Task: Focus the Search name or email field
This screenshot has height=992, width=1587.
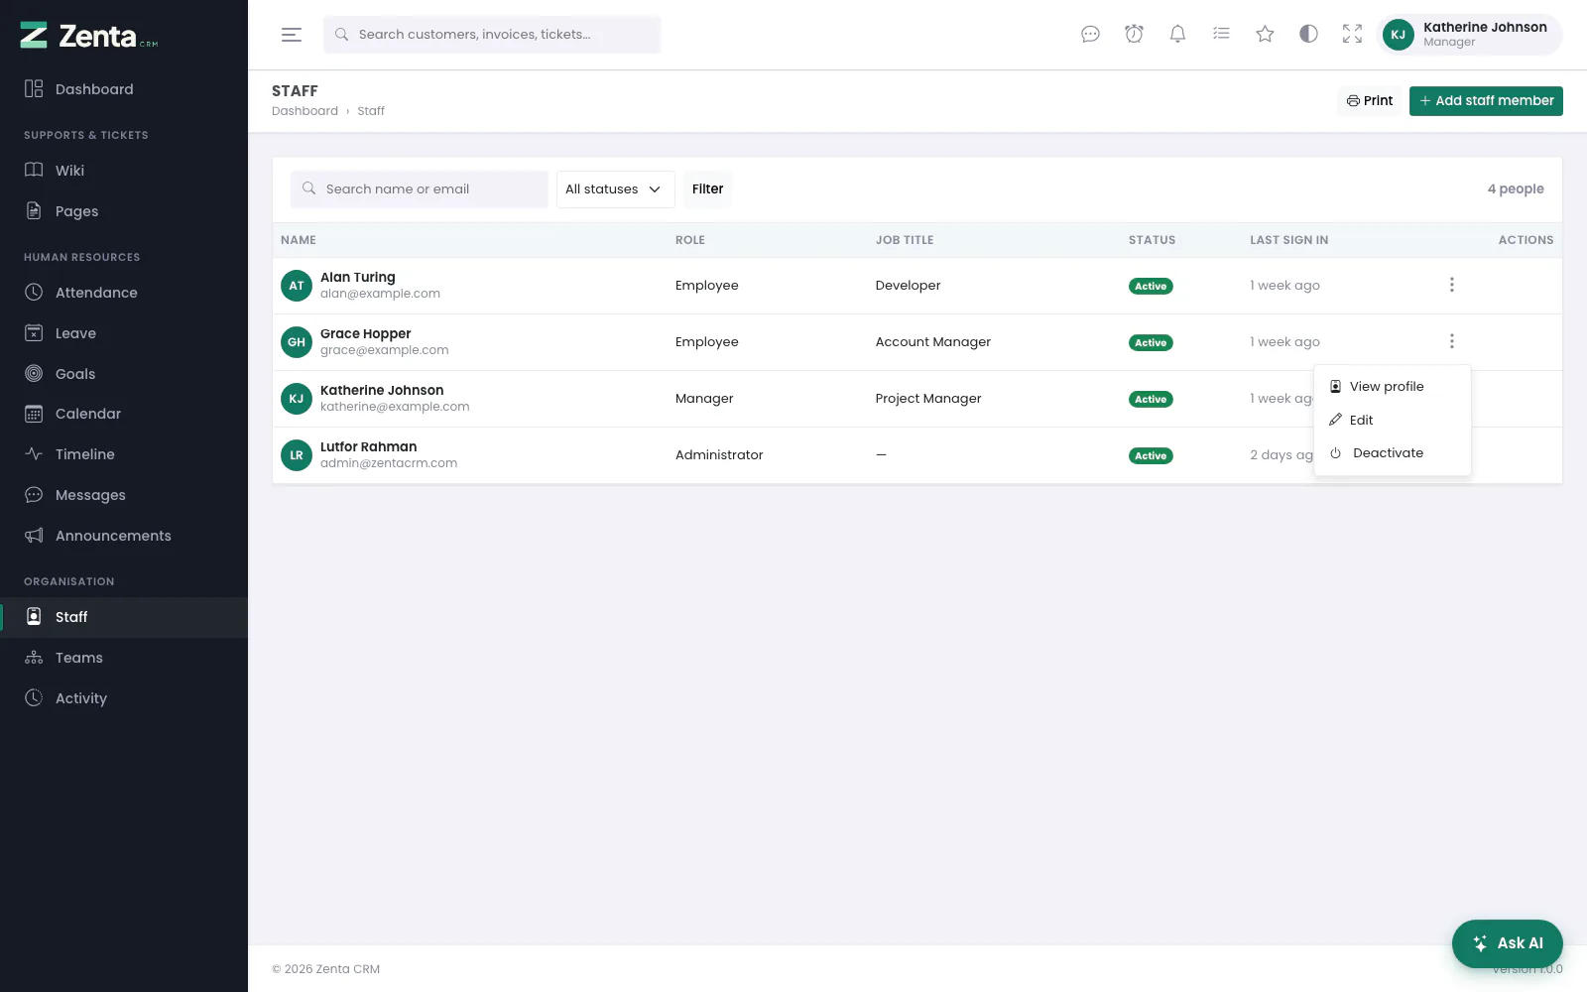Action: [419, 189]
